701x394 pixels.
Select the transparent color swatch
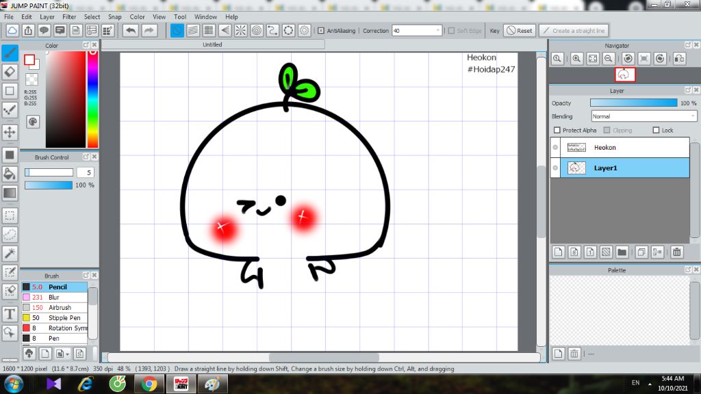pyautogui.click(x=31, y=79)
